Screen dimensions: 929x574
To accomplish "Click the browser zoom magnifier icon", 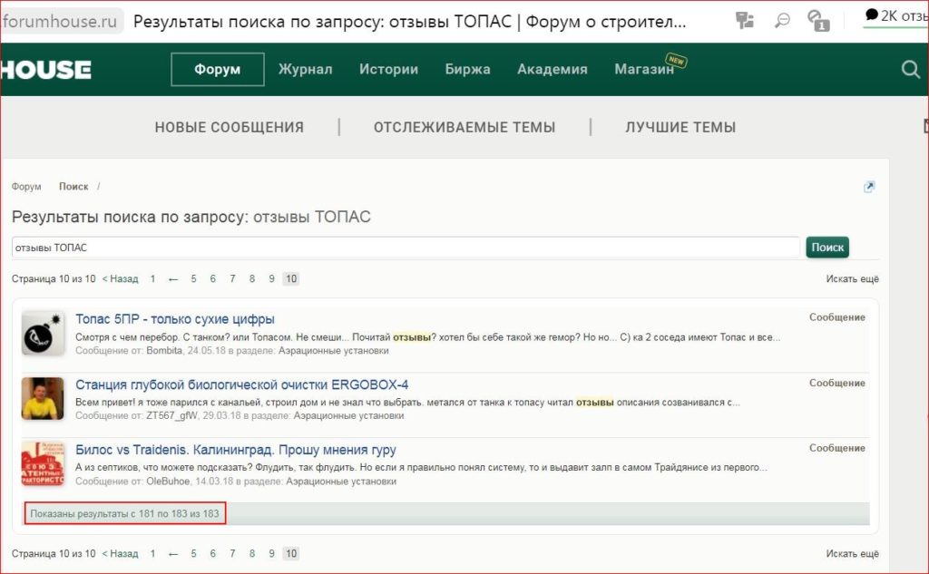I will pos(782,21).
